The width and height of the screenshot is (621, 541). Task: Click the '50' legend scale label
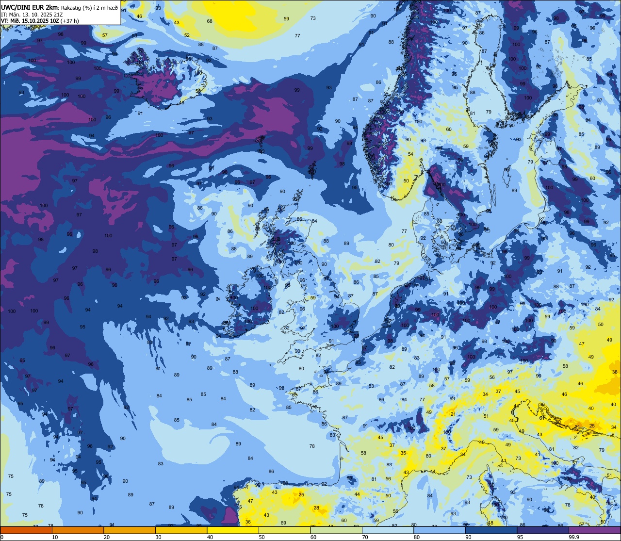click(262, 537)
